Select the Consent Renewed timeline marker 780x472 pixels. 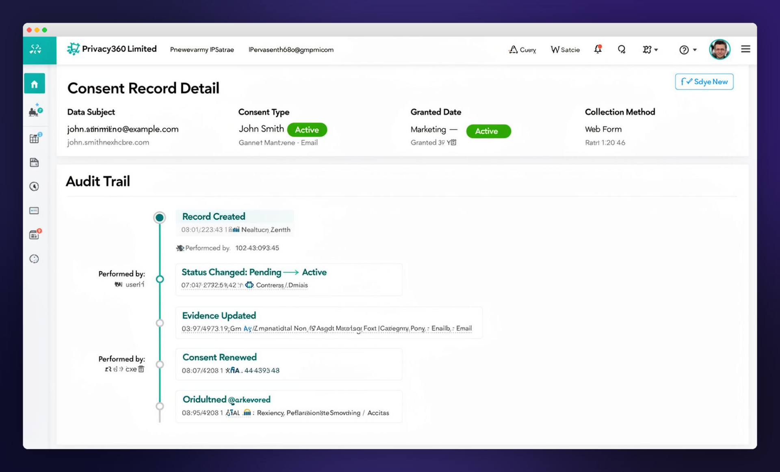160,364
